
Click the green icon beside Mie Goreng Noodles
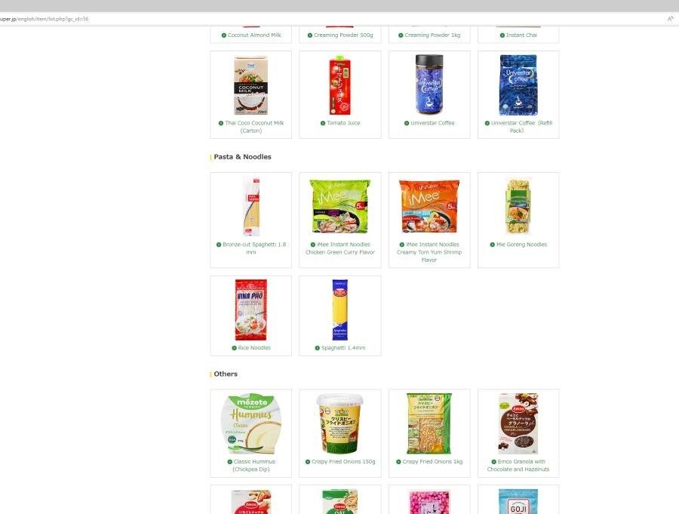(493, 245)
